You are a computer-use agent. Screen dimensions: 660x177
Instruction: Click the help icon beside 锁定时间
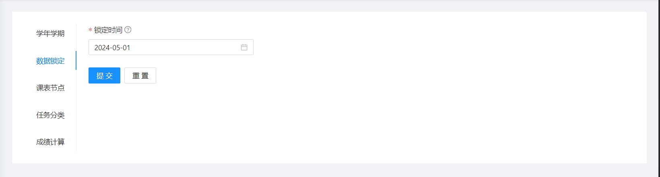coord(128,30)
